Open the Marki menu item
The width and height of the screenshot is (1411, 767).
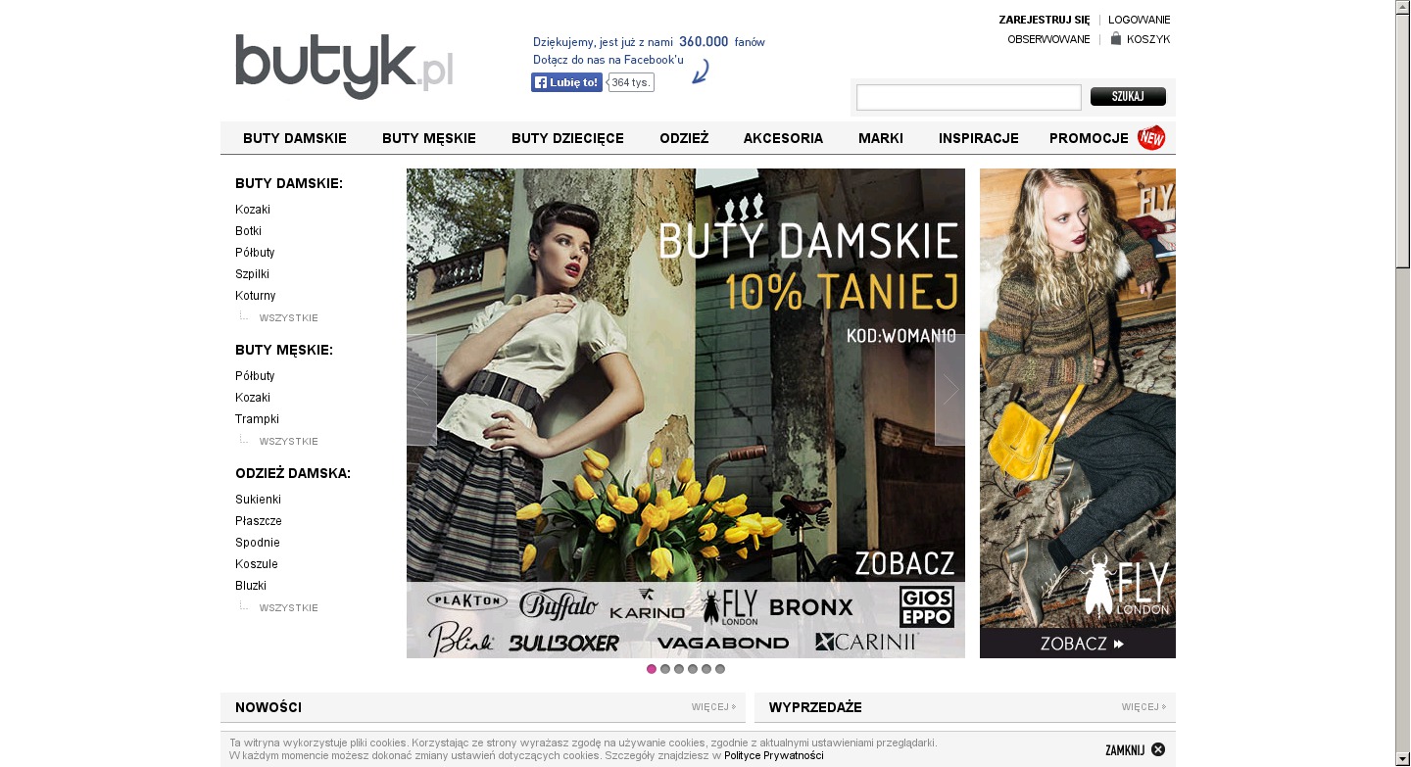[880, 138]
